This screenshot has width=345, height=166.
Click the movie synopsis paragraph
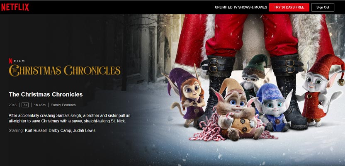click(x=70, y=118)
